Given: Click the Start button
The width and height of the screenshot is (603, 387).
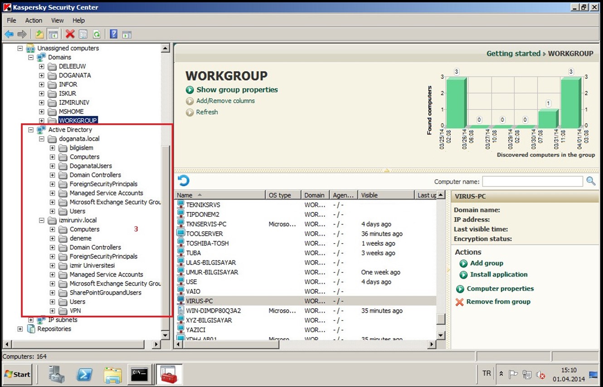Looking at the screenshot, I should tap(17, 374).
